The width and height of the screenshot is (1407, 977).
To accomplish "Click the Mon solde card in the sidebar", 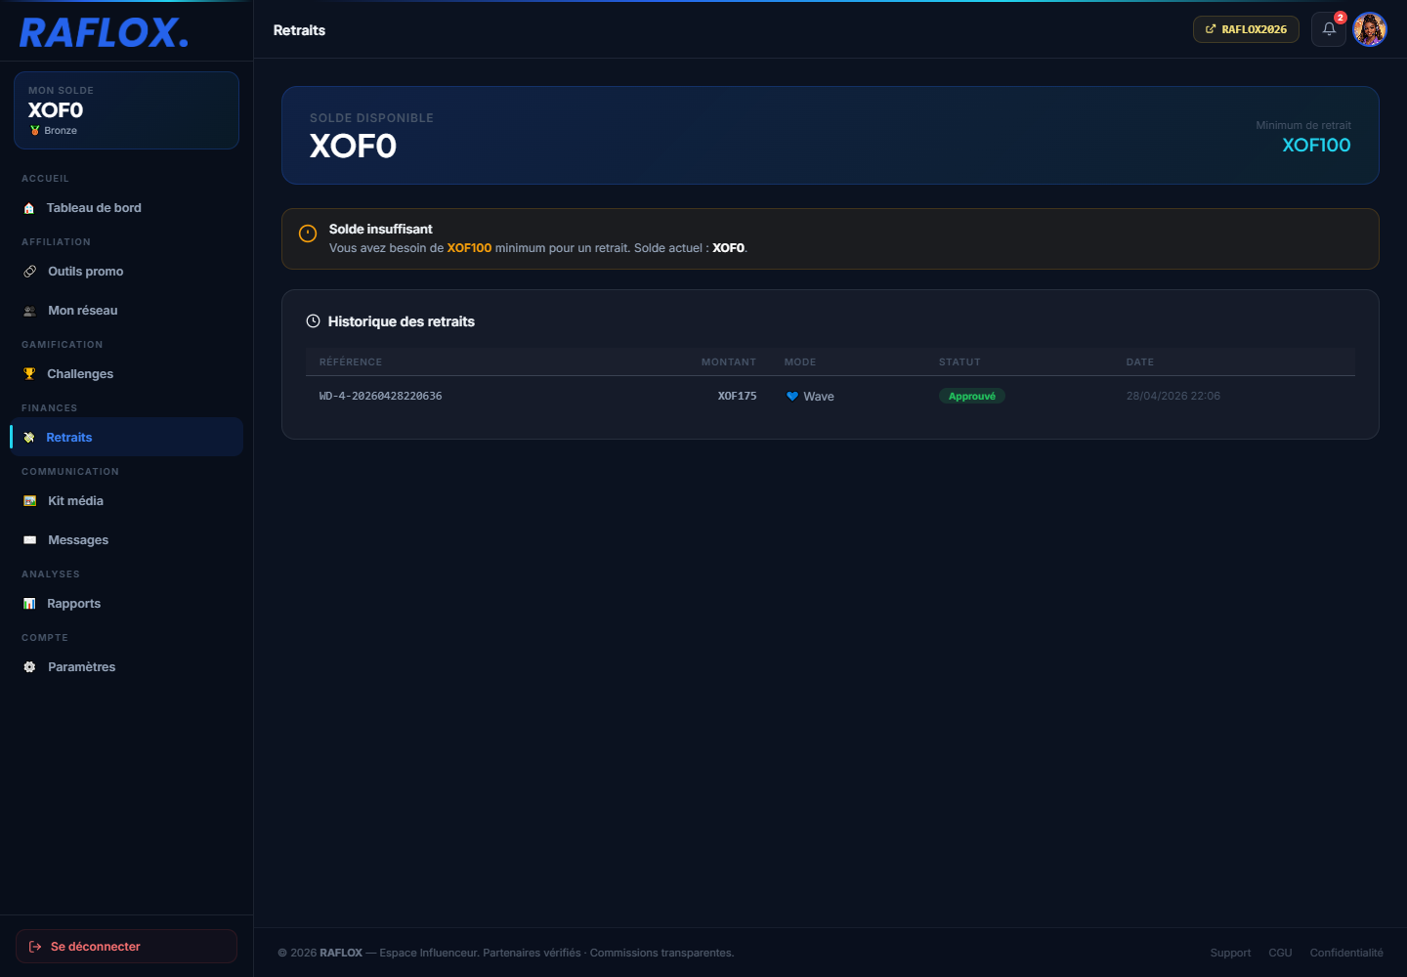I will [126, 110].
